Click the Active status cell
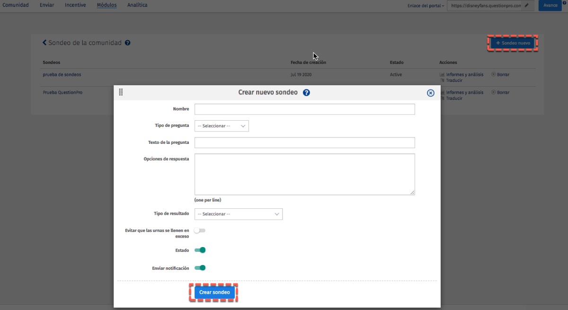Image resolution: width=568 pixels, height=310 pixels. (396, 75)
